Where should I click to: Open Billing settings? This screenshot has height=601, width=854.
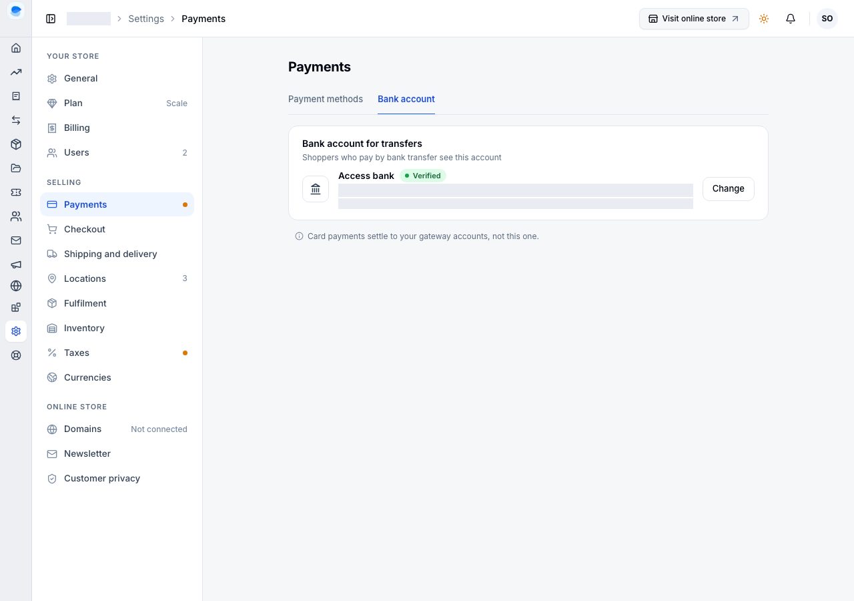click(x=117, y=128)
